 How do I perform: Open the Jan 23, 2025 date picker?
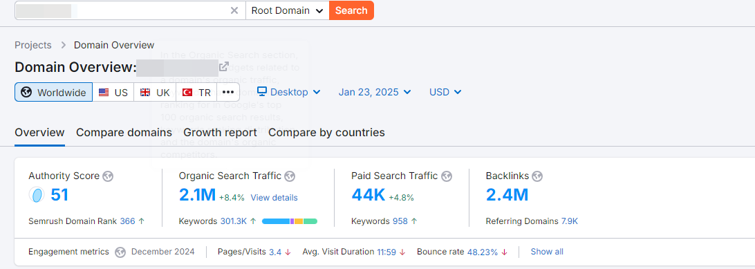coord(375,92)
